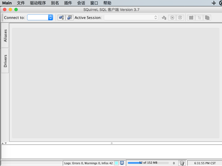Click the Logs status text

88,163
